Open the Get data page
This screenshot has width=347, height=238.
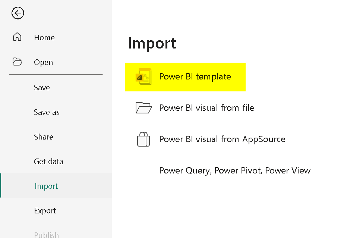coord(48,162)
